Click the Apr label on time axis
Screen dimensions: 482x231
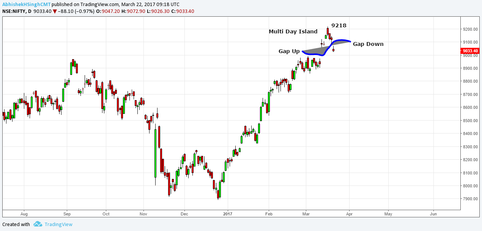point(350,214)
